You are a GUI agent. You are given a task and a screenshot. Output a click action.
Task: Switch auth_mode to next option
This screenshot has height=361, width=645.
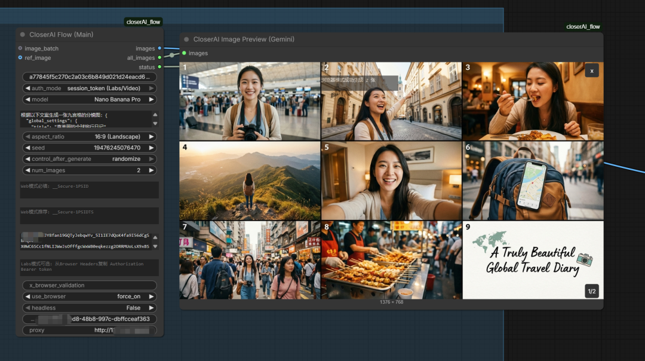coord(151,88)
